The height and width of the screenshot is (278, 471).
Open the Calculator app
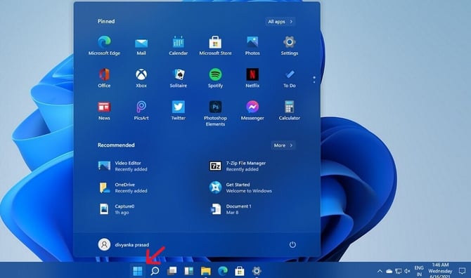pos(289,110)
